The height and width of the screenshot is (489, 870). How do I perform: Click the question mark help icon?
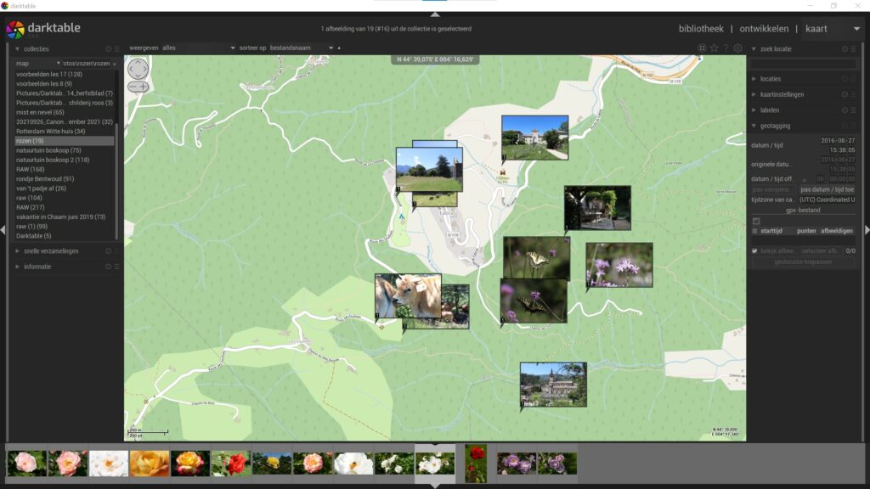coord(726,48)
